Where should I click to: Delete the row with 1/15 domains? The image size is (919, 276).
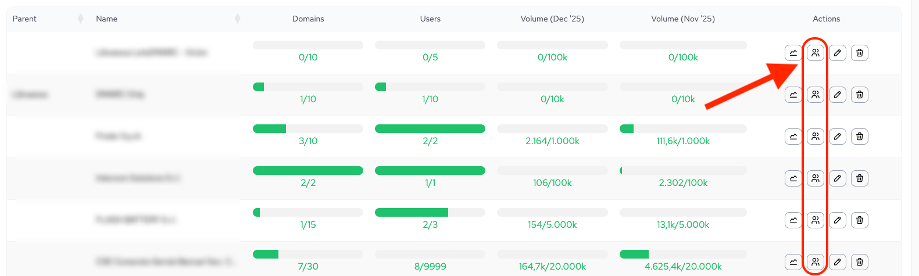tap(860, 220)
